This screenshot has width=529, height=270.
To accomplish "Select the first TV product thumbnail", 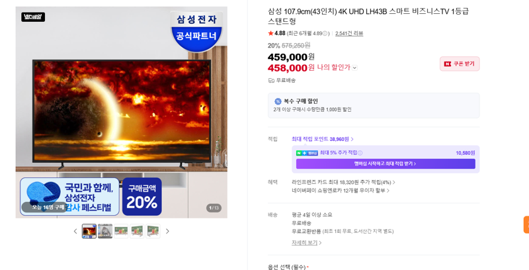I will pyautogui.click(x=89, y=231).
